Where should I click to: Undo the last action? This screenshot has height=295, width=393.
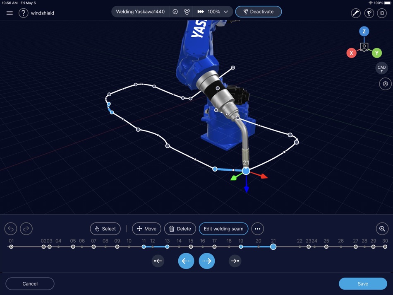coord(11,229)
